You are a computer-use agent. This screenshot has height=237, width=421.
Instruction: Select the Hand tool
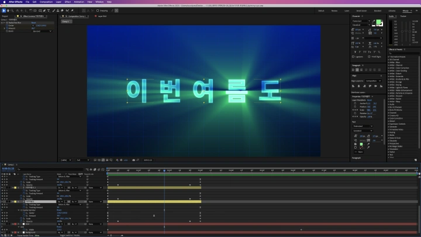tap(8, 11)
